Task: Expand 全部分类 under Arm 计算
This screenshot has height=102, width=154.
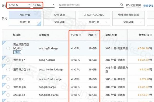Action: pyautogui.click(x=60, y=22)
